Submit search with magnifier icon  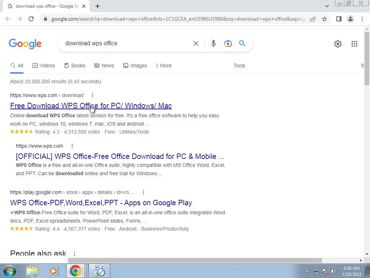(x=242, y=43)
